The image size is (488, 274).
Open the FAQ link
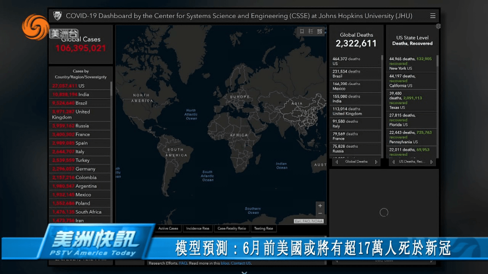point(183,263)
